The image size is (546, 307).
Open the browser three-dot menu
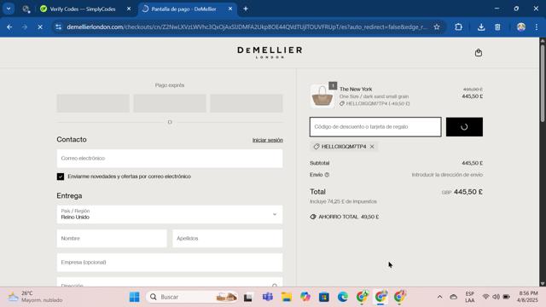pyautogui.click(x=537, y=26)
